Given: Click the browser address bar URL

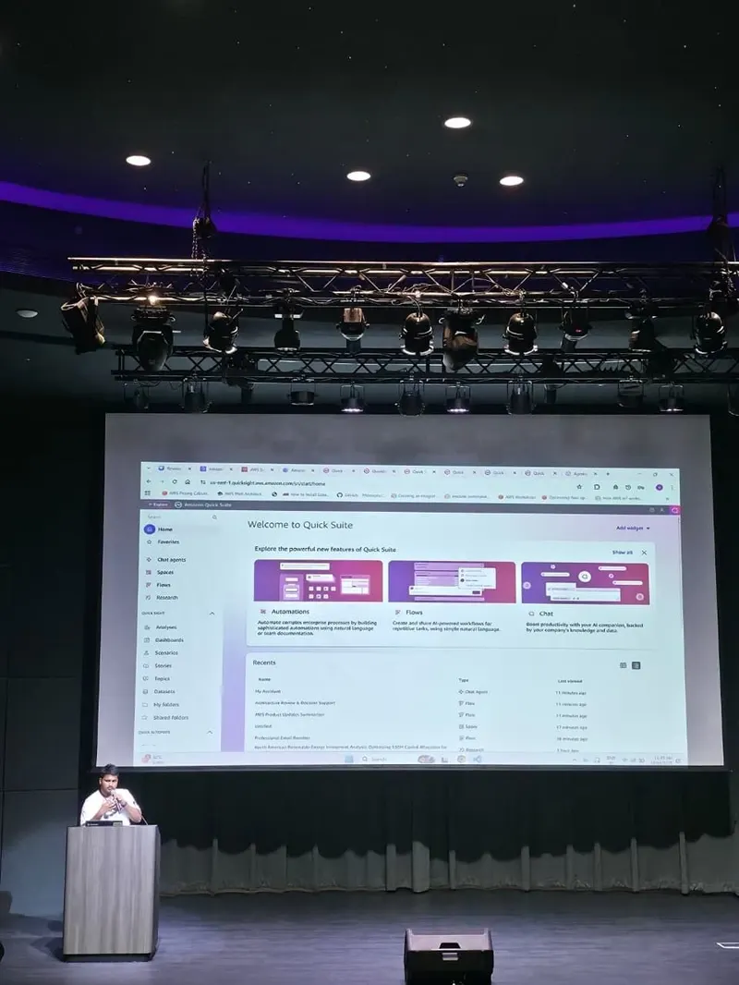Looking at the screenshot, I should (268, 483).
